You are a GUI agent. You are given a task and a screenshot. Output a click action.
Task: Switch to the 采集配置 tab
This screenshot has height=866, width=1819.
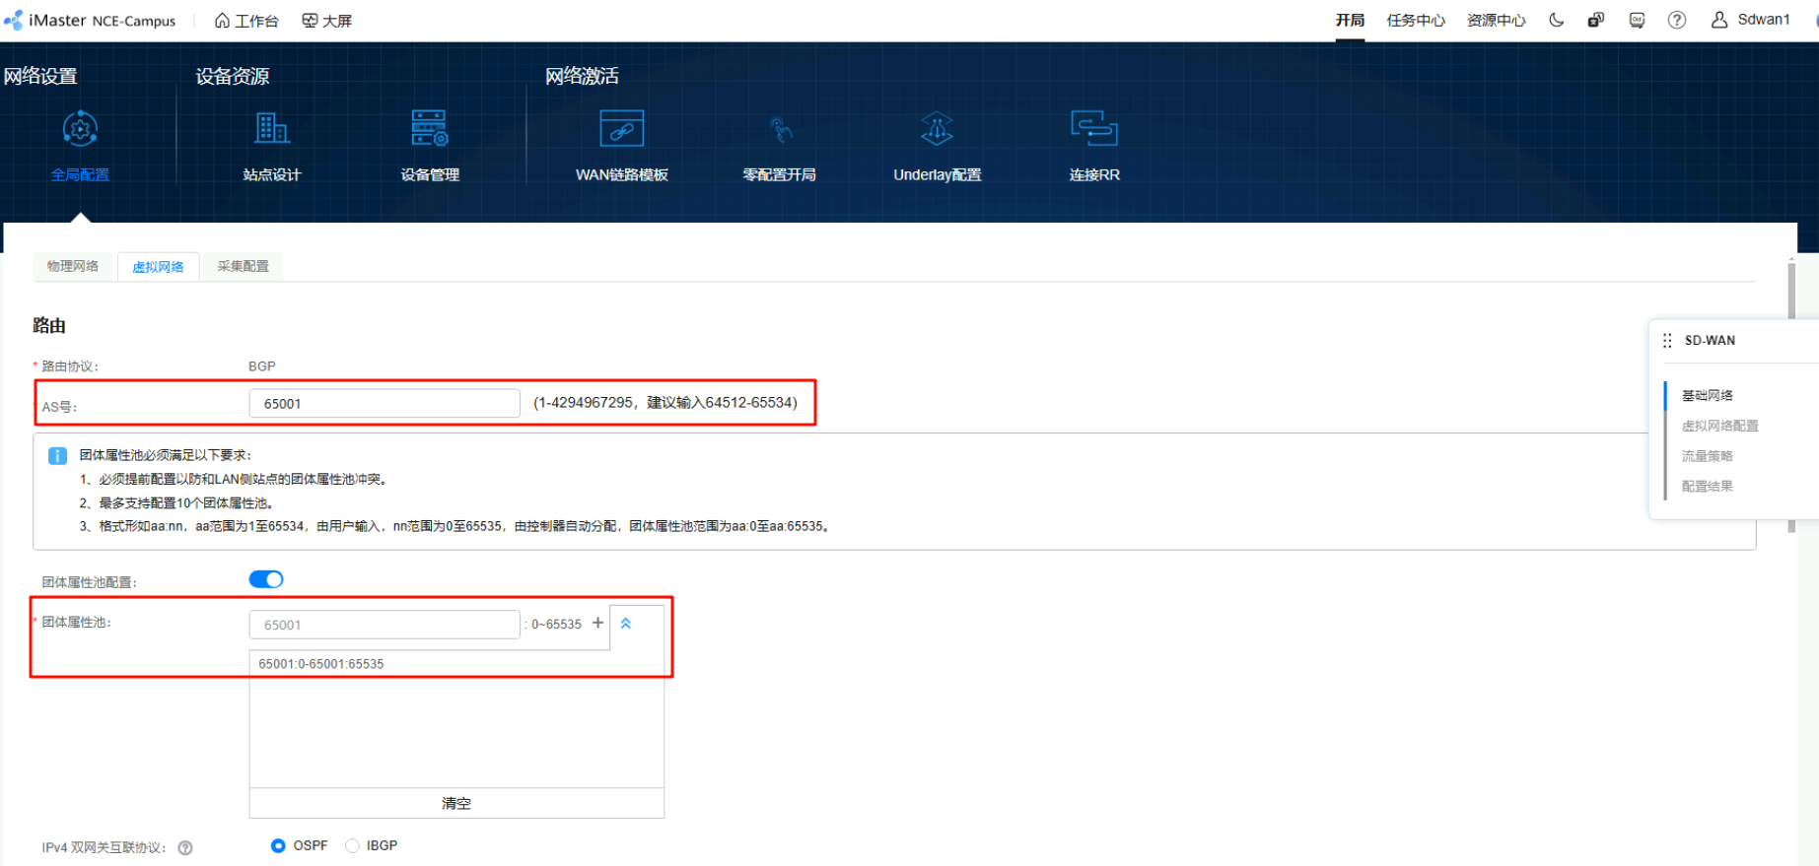(x=243, y=266)
